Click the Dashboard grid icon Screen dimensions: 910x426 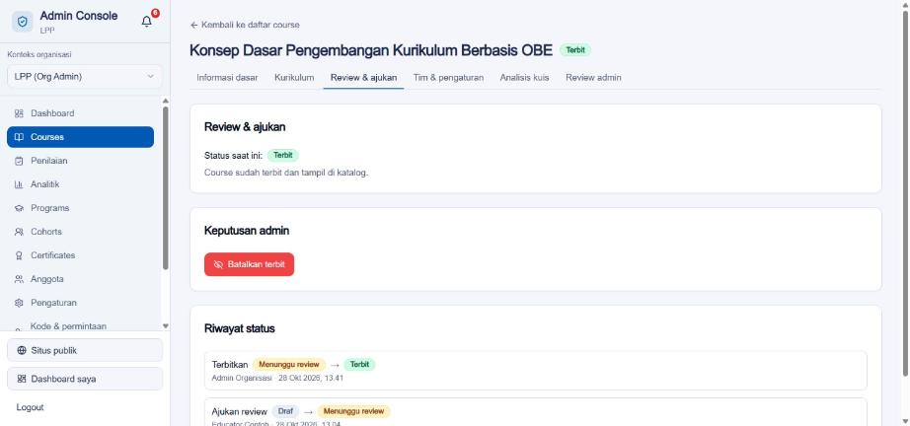point(19,113)
